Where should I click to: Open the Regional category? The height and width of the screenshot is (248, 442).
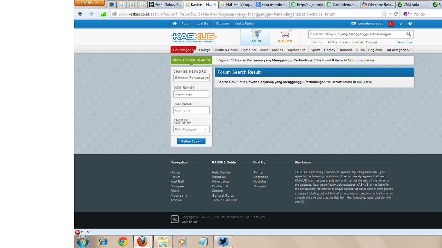[375, 50]
